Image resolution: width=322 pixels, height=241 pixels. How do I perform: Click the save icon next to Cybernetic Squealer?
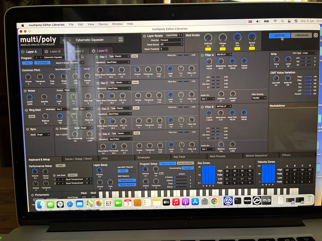tap(120, 39)
